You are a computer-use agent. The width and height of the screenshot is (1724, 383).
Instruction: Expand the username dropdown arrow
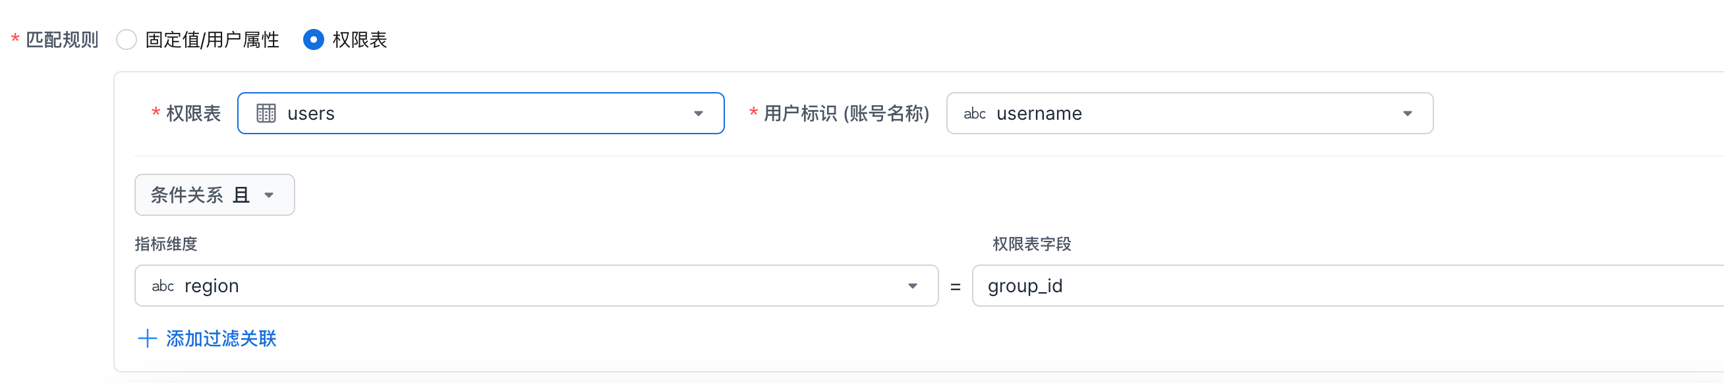1407,114
